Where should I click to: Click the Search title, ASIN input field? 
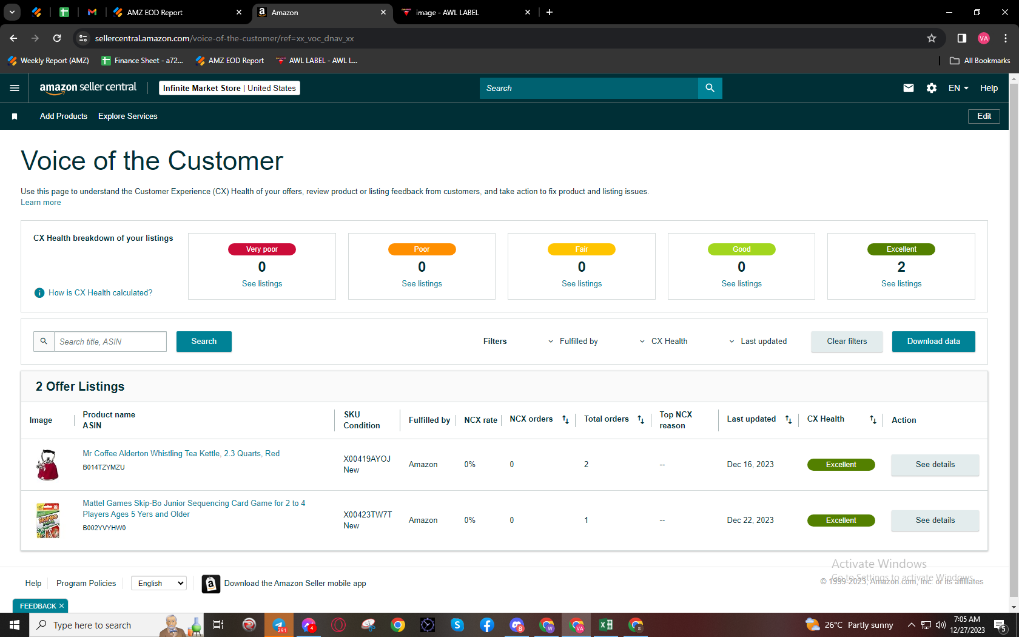[110, 342]
